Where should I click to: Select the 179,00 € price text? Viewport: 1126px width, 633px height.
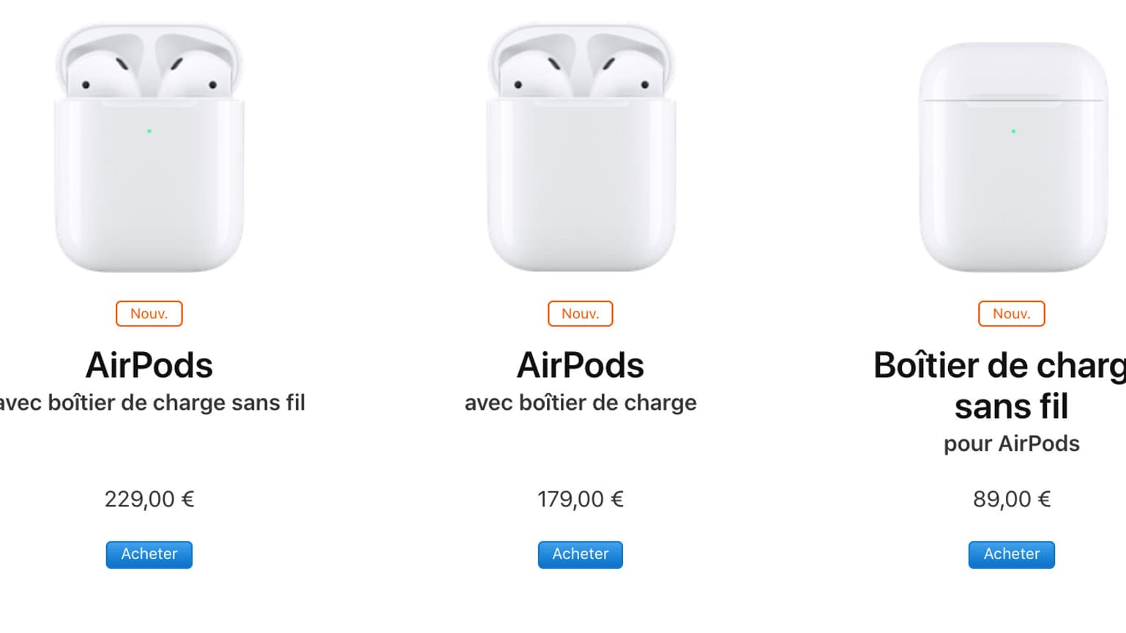click(x=581, y=499)
